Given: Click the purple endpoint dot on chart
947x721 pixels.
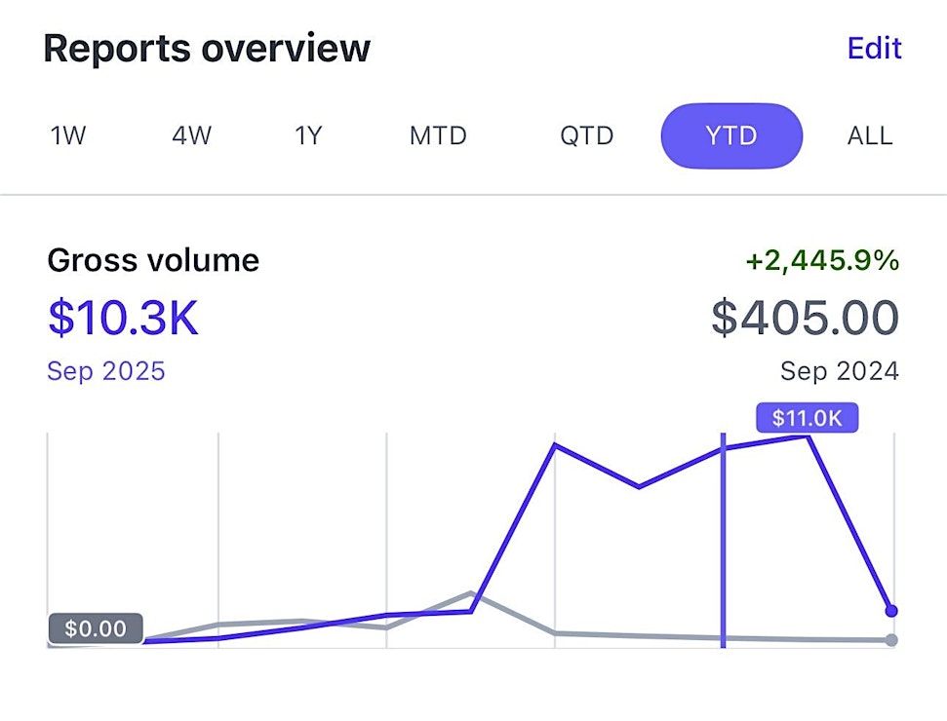Looking at the screenshot, I should coord(890,611).
